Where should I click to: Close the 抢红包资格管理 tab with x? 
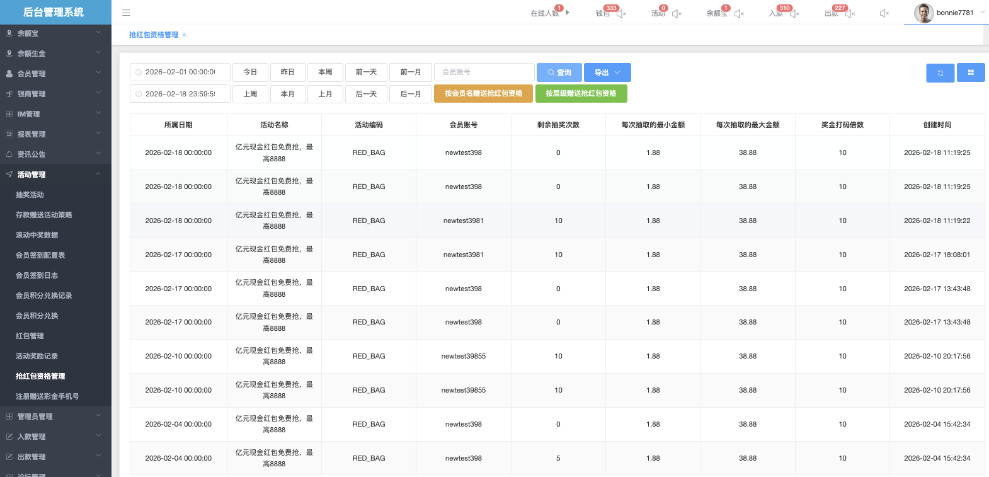[185, 35]
